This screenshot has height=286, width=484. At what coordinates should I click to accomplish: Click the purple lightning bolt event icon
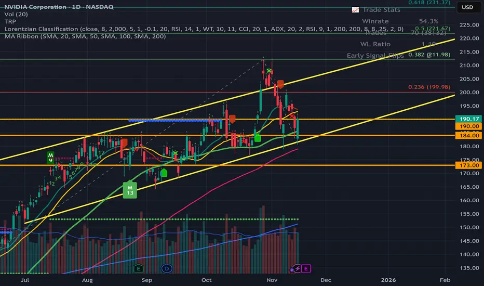pyautogui.click(x=297, y=268)
